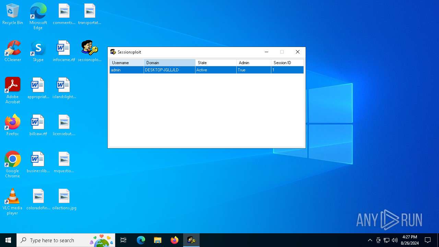The image size is (439, 247).
Task: Open the network status tray icon
Action: point(387,240)
